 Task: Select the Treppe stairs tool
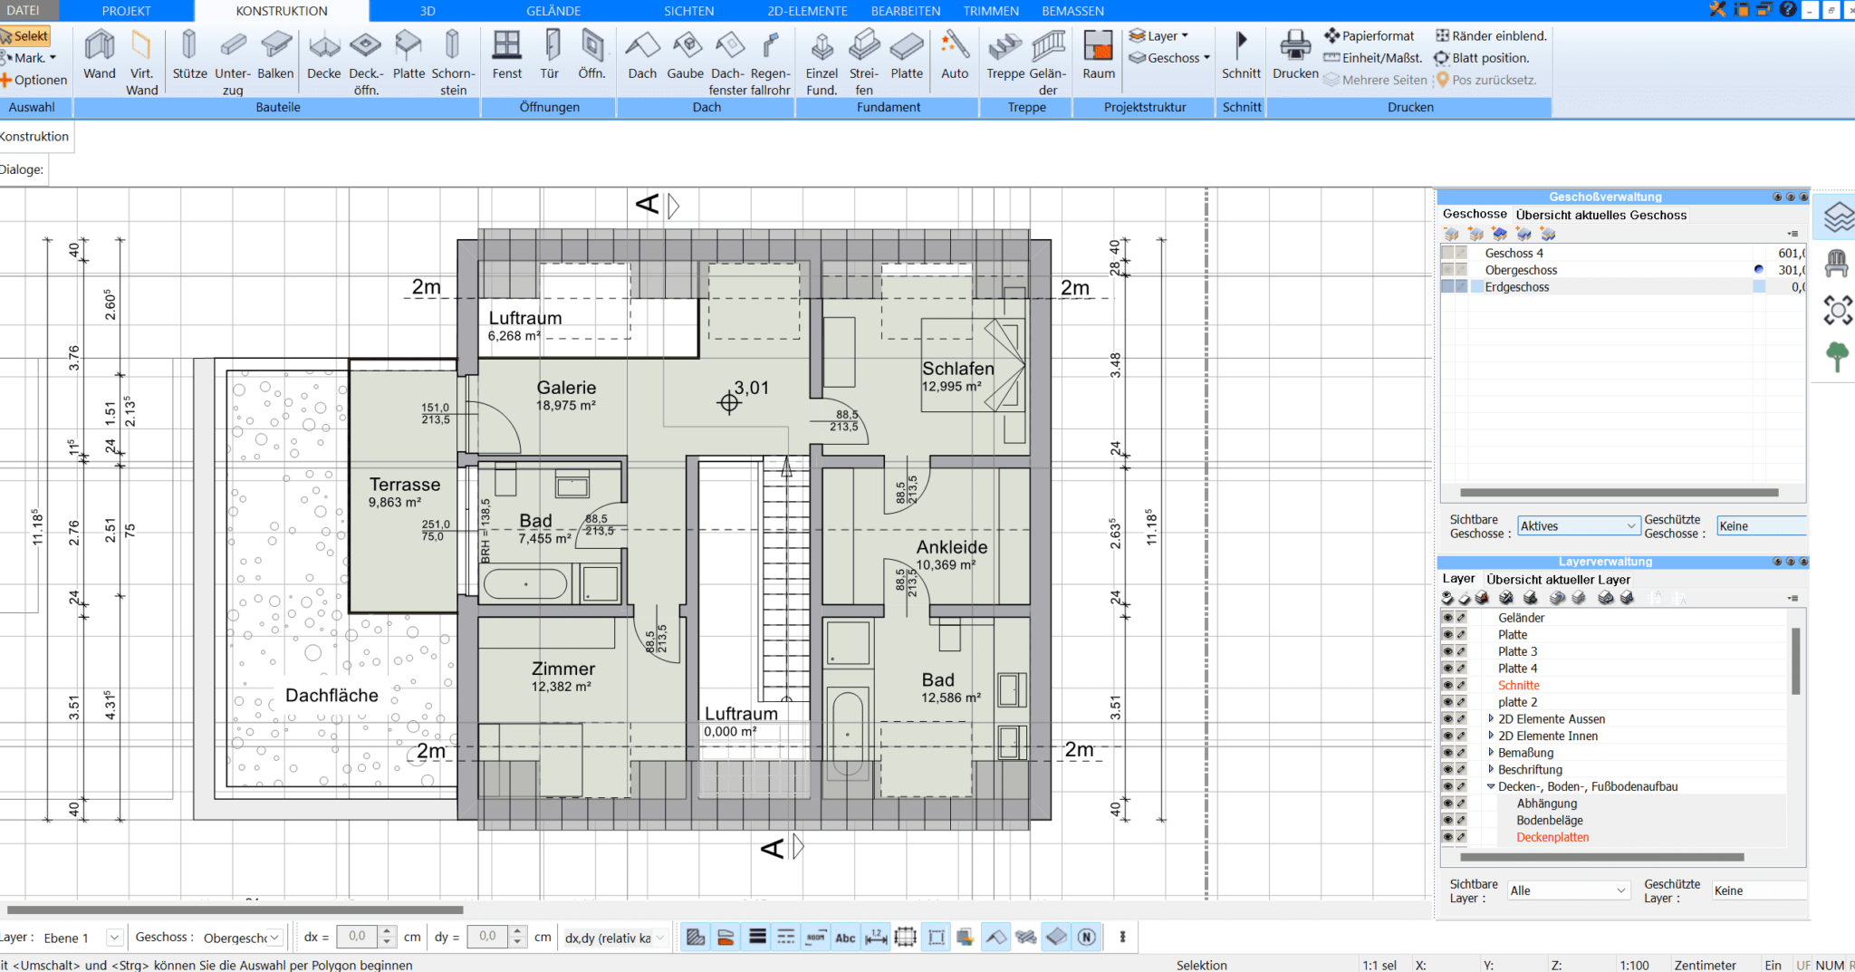tap(1005, 55)
